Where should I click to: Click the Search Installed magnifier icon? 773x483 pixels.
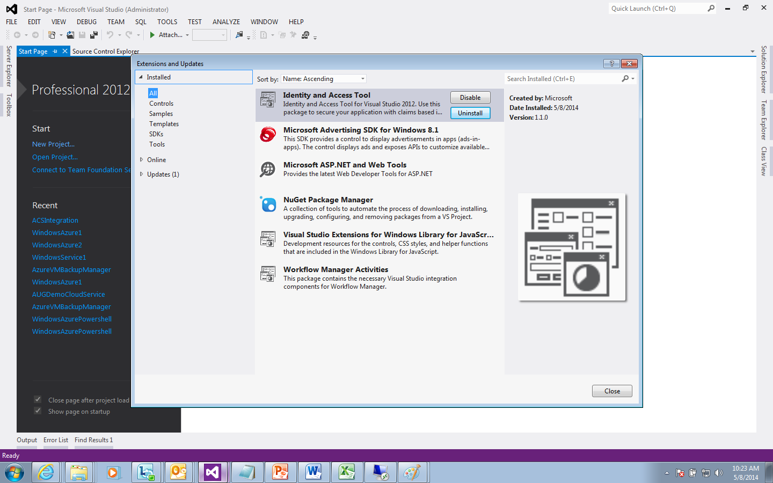point(625,79)
